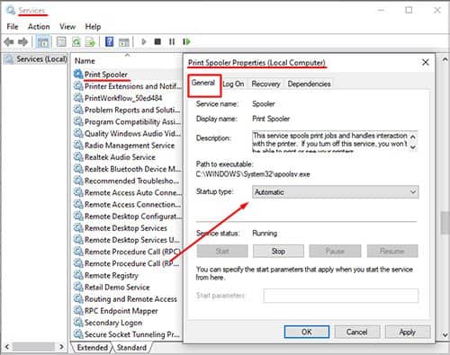The image size is (450, 355).
Task: Select Services (Local) tree node
Action: (35, 59)
